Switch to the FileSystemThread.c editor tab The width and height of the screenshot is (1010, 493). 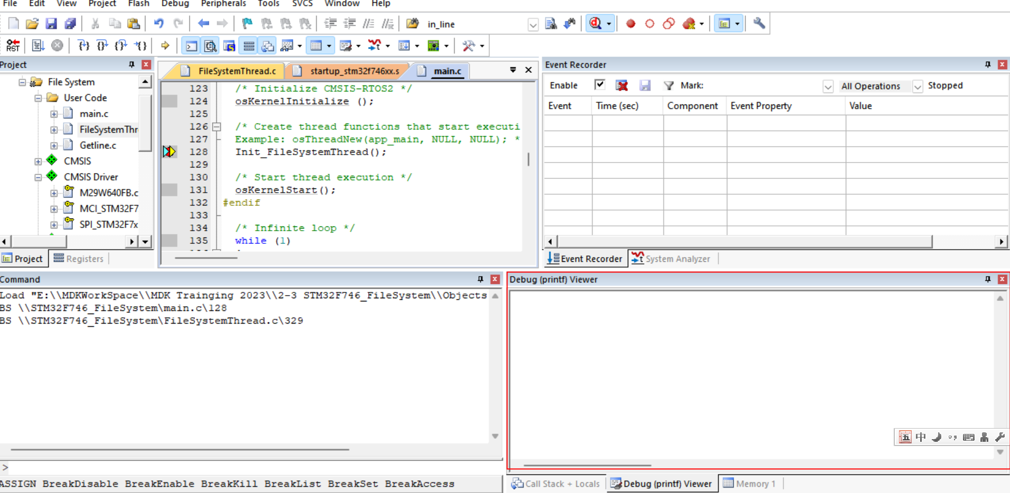[x=236, y=71]
